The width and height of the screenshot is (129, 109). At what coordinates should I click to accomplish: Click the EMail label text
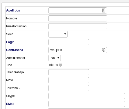click(10, 104)
